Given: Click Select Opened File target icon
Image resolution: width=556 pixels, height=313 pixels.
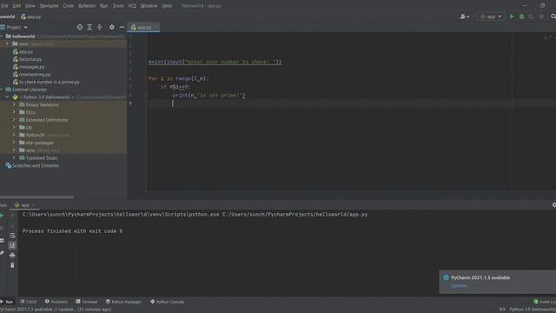Looking at the screenshot, I should tap(80, 27).
